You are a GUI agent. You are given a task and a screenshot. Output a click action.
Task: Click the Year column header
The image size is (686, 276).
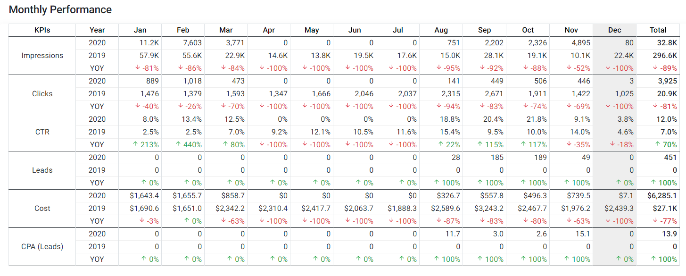pyautogui.click(x=97, y=30)
